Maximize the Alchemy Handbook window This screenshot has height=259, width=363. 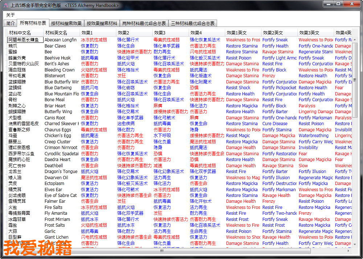[x=338, y=4]
